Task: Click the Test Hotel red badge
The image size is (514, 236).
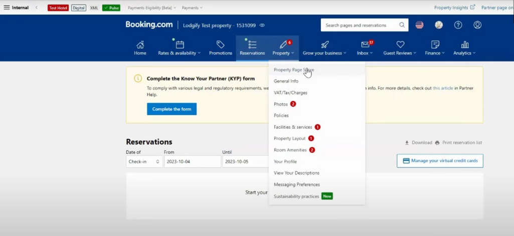Action: tap(58, 8)
